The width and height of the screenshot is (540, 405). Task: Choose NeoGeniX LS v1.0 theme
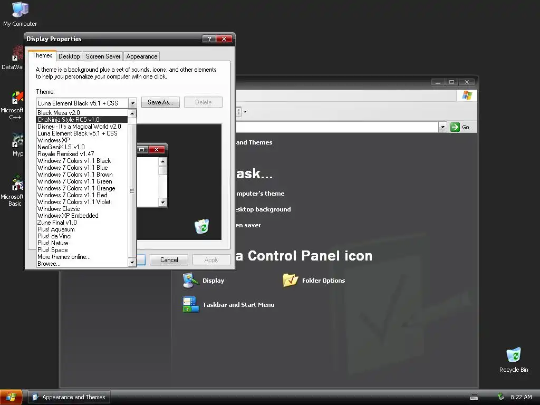[82, 147]
